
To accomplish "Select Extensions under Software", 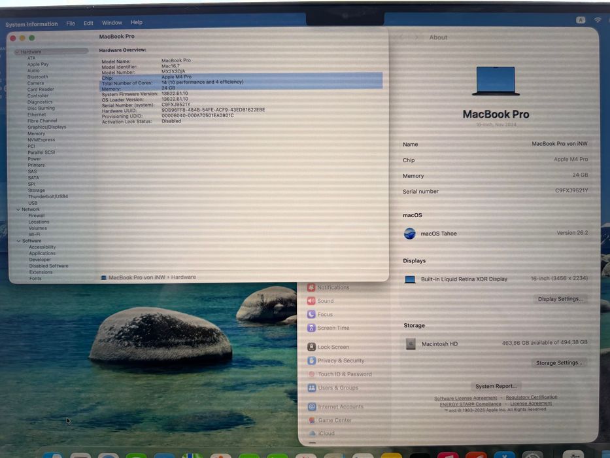I will [41, 272].
